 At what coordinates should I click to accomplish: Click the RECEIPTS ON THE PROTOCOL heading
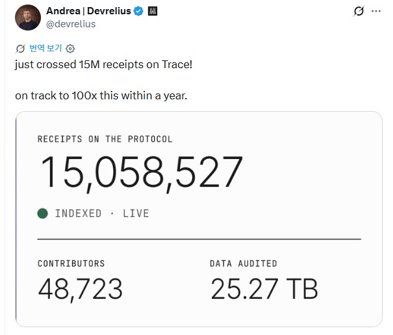tap(105, 139)
